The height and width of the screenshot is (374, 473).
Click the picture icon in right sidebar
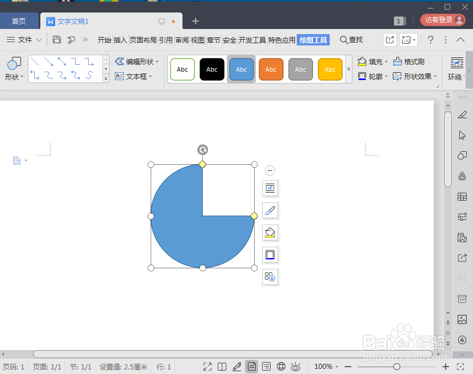click(462, 319)
